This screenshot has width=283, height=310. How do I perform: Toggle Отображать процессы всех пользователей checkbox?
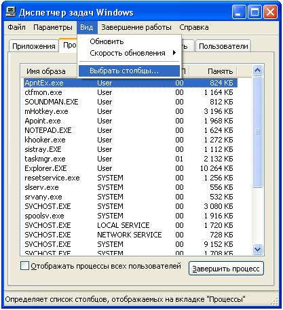pyautogui.click(x=24, y=266)
